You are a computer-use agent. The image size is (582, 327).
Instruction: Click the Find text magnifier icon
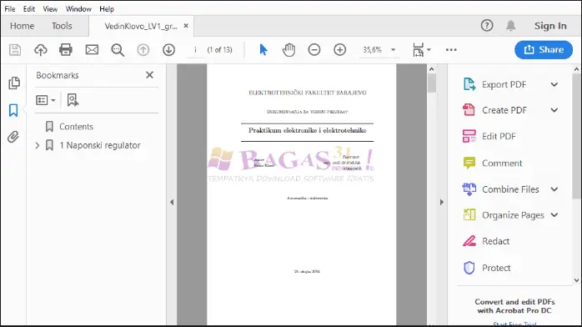118,50
